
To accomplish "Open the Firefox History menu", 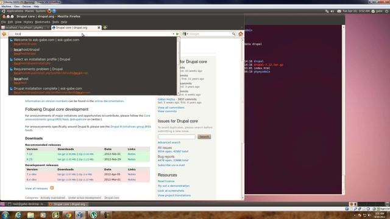I will (x=28, y=22).
